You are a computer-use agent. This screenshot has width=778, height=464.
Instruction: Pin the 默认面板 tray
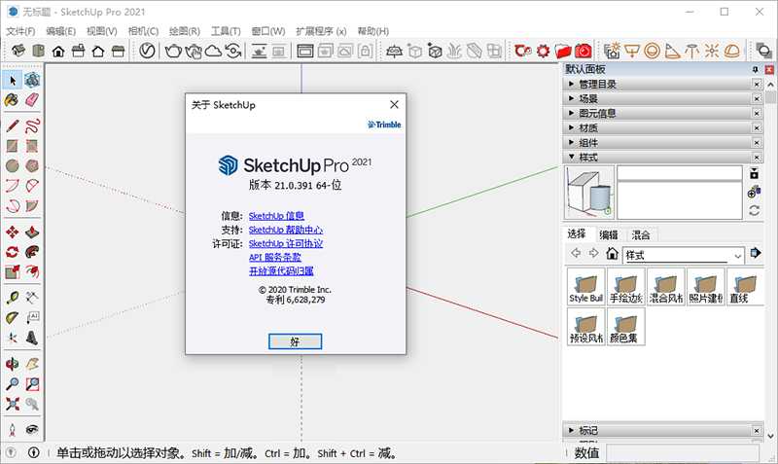tap(756, 69)
